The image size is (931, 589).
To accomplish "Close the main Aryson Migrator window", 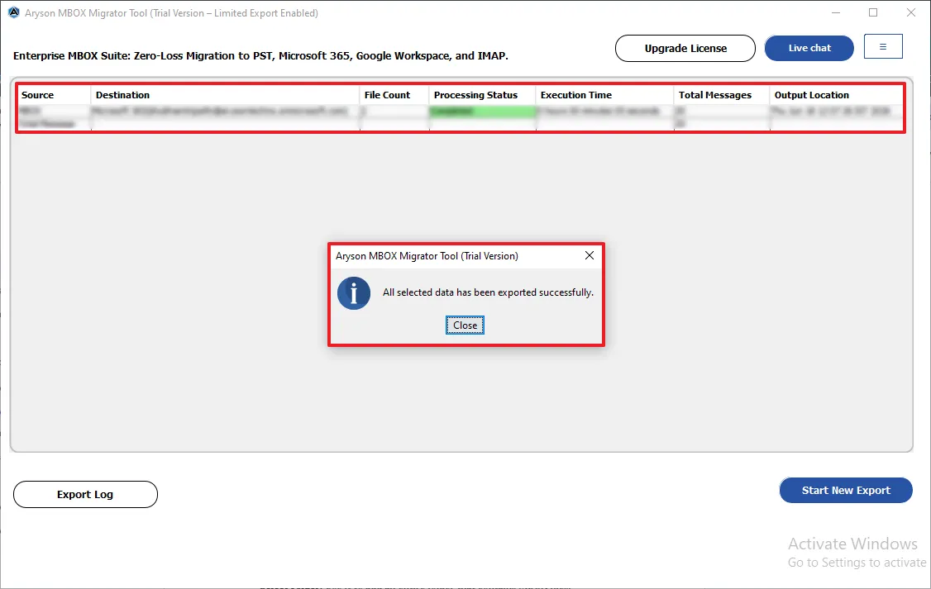I will pos(911,12).
